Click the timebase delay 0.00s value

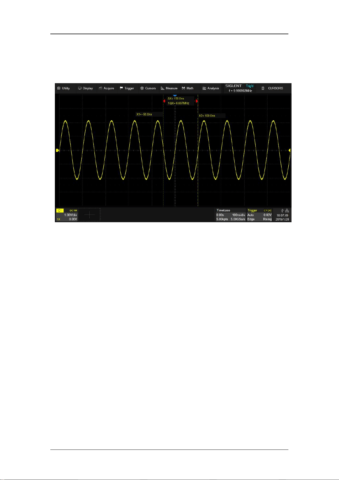(220, 215)
